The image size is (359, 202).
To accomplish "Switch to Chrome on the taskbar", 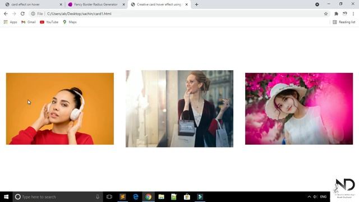I will pos(148,197).
